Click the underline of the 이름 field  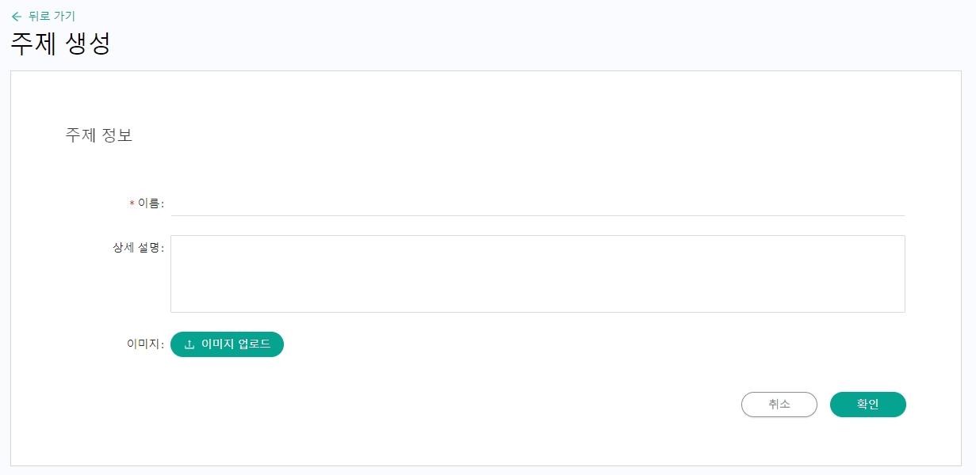[537, 215]
